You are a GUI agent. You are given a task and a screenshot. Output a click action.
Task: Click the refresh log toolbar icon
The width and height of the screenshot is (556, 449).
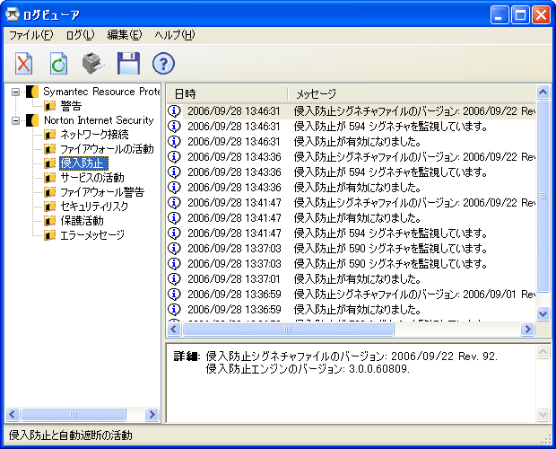click(58, 64)
